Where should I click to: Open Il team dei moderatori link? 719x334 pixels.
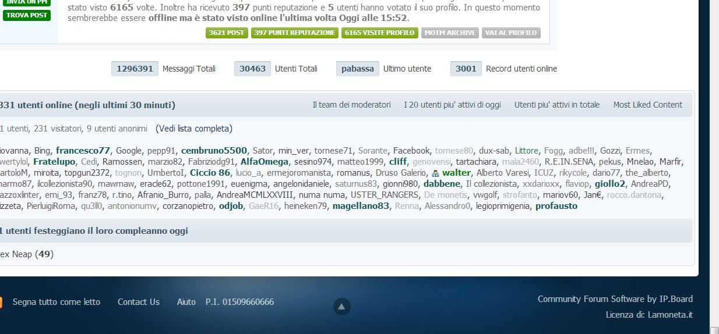point(351,105)
